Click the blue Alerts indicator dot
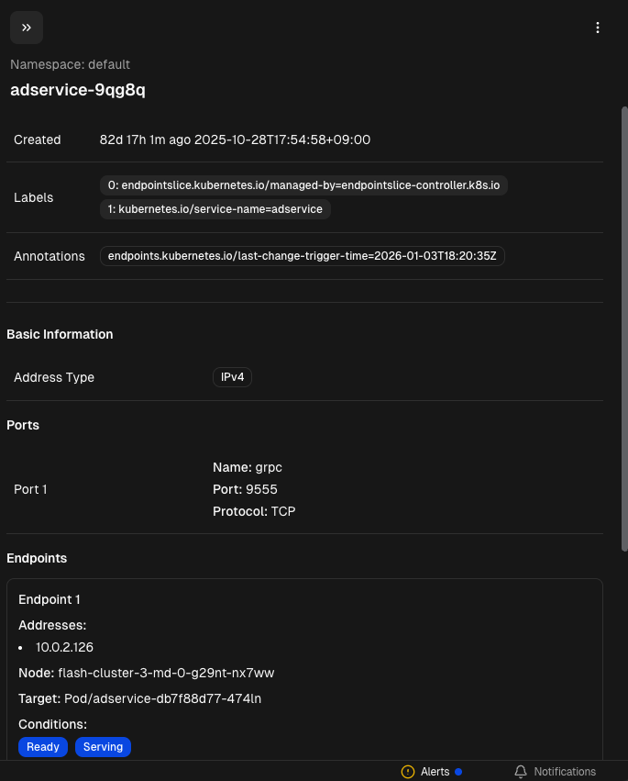The image size is (628, 781). pyautogui.click(x=458, y=772)
